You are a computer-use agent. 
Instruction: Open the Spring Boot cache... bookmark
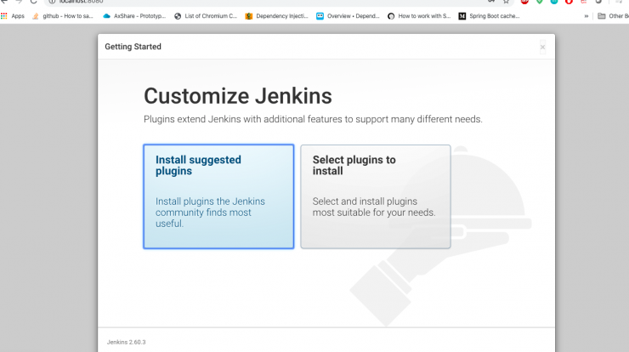pyautogui.click(x=490, y=16)
